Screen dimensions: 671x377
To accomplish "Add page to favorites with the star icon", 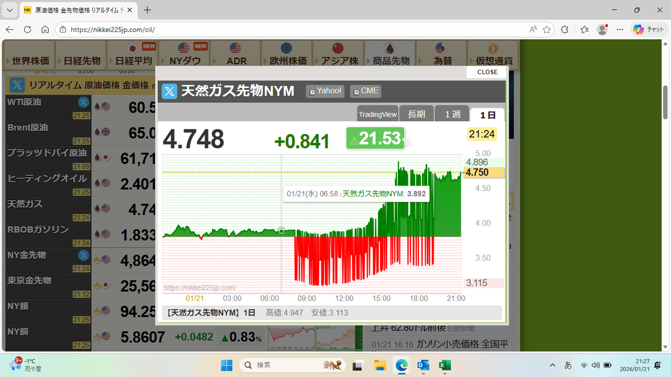I will point(547,30).
